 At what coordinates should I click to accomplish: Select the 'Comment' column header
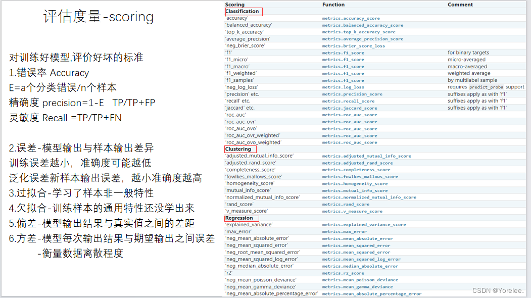pos(460,5)
